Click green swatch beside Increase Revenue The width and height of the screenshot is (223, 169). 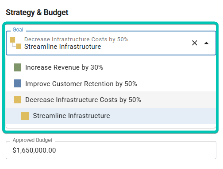(17, 67)
